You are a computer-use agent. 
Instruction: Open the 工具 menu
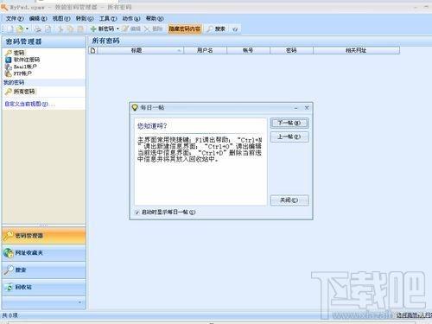[x=108, y=19]
